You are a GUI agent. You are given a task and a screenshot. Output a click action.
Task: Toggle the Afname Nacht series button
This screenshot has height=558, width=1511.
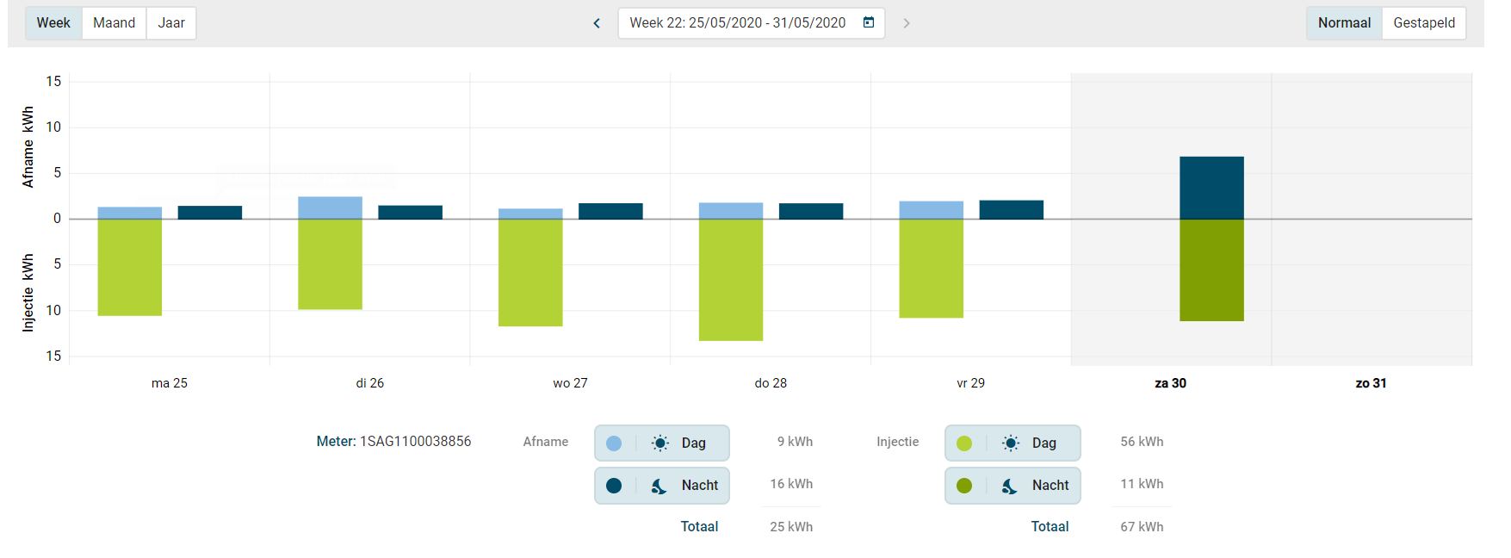click(662, 486)
